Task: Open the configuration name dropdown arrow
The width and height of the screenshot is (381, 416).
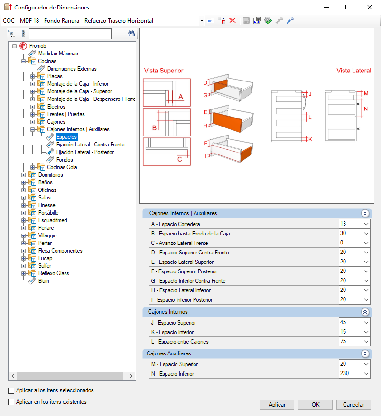Action: 202,21
